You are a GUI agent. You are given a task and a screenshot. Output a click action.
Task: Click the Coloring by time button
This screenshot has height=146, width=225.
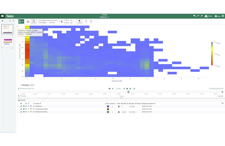pos(27,85)
